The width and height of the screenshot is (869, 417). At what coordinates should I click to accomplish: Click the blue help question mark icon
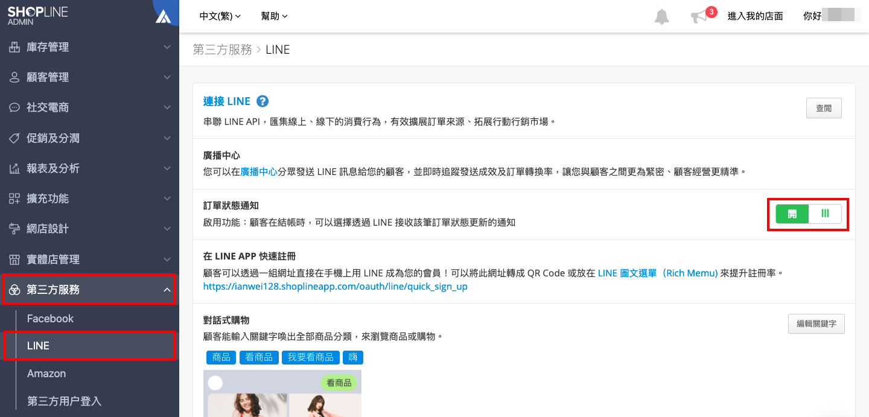pyautogui.click(x=262, y=101)
